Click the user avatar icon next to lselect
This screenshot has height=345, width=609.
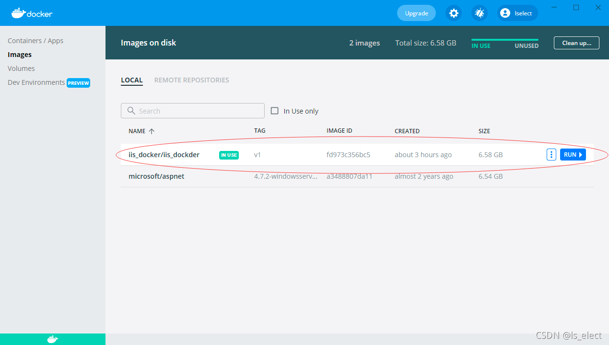(x=505, y=13)
